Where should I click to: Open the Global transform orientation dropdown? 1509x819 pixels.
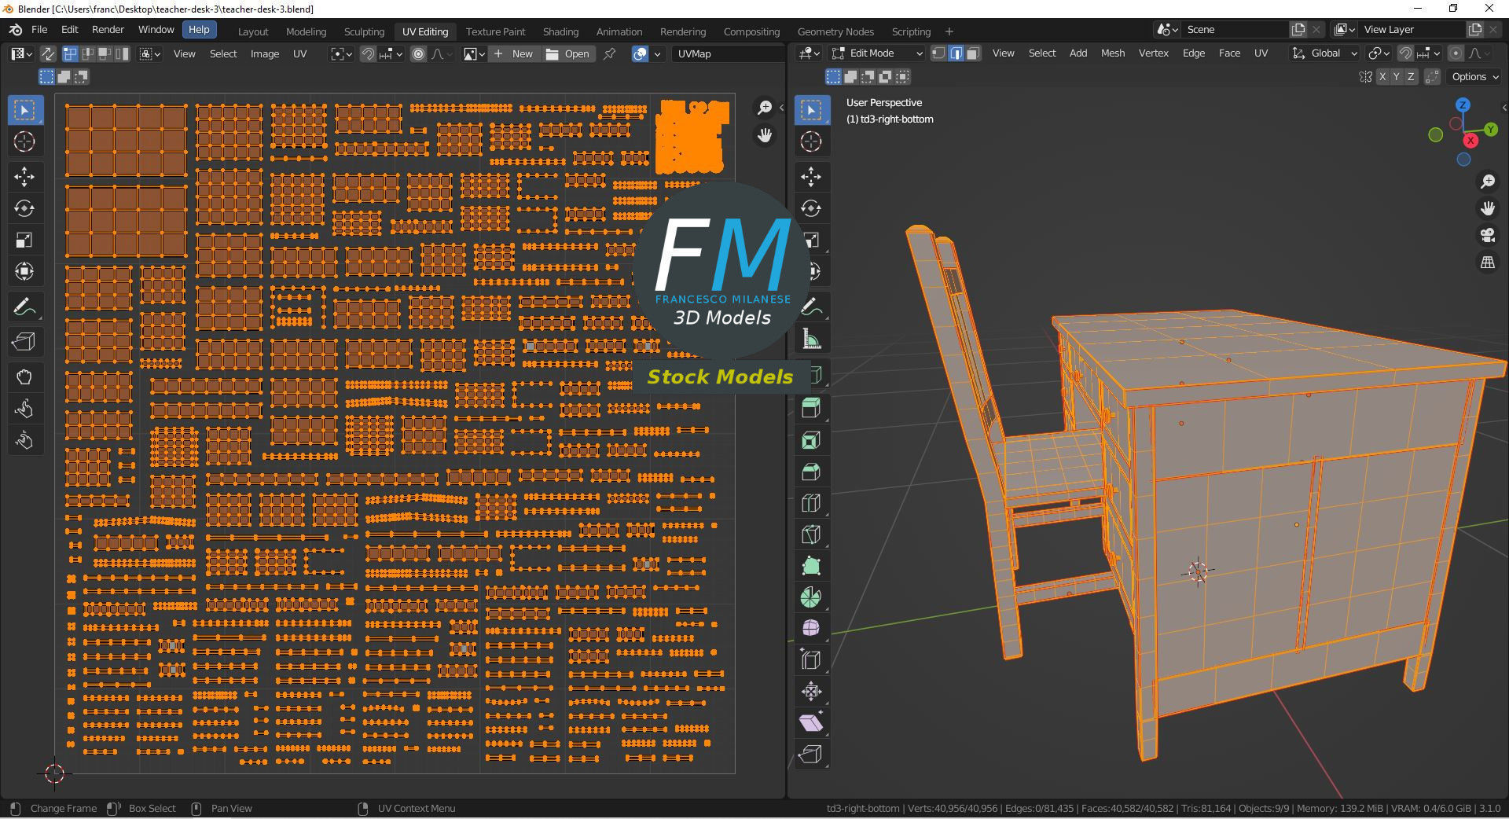(x=1325, y=53)
